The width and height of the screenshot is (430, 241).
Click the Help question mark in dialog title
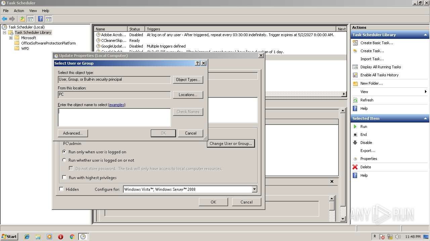click(x=198, y=63)
